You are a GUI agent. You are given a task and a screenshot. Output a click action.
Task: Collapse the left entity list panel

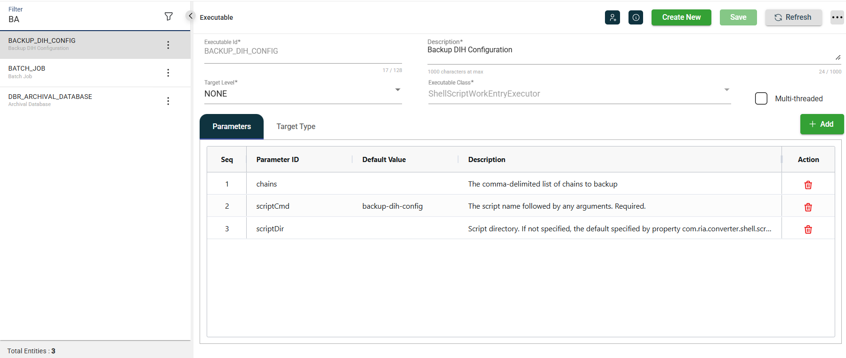click(x=190, y=16)
